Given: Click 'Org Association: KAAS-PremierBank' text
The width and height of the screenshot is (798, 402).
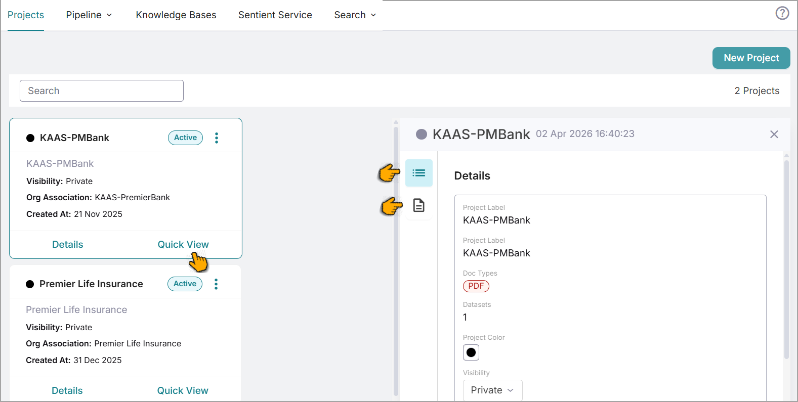Looking at the screenshot, I should click(98, 198).
